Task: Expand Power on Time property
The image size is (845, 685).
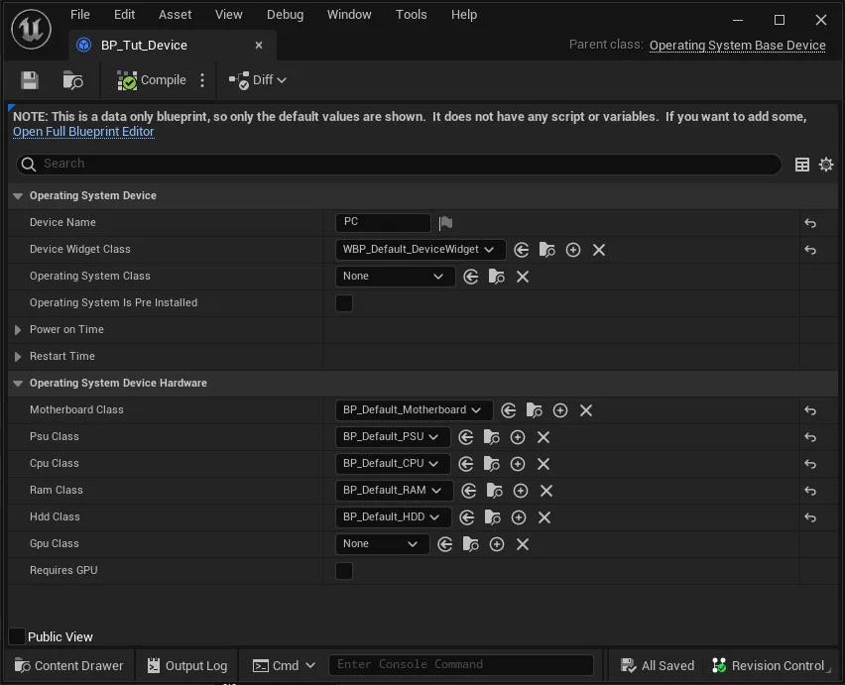Action: (18, 329)
